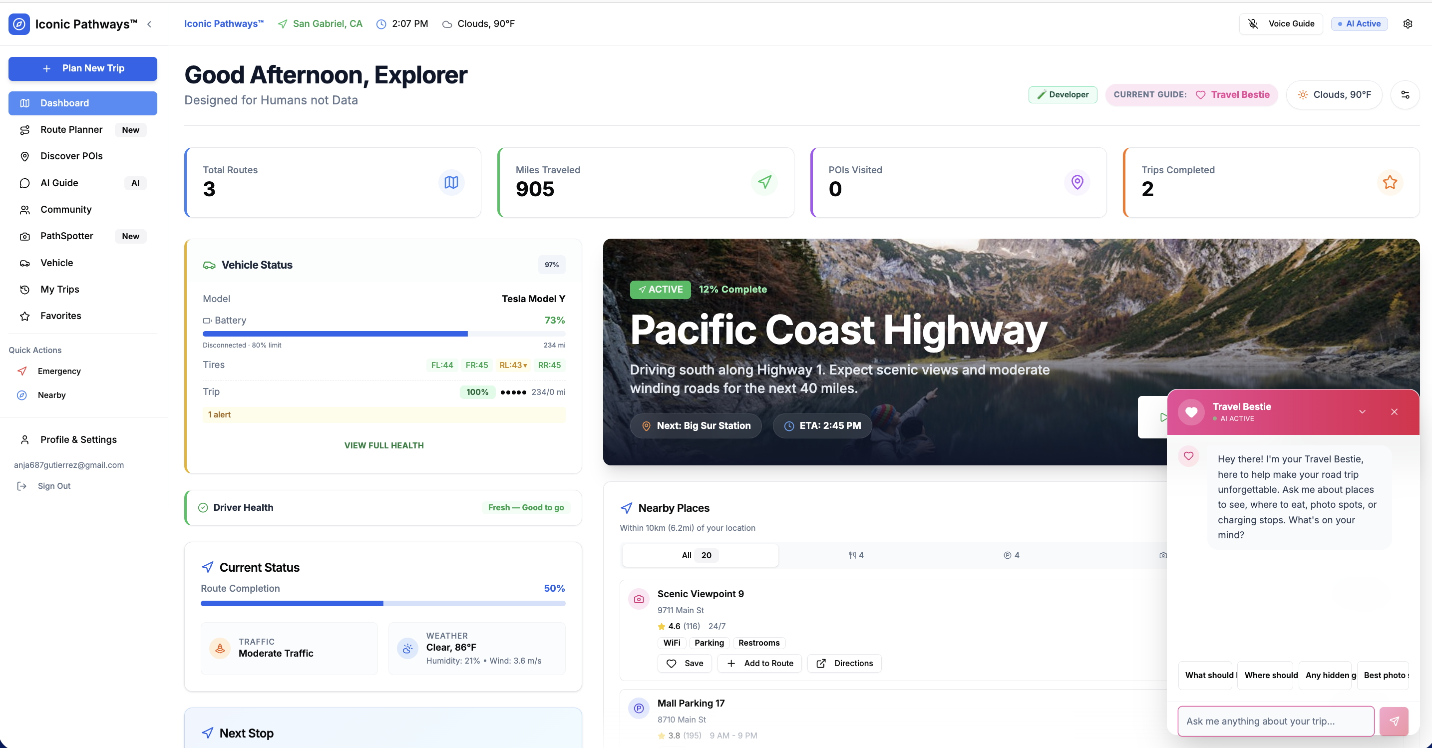Image resolution: width=1432 pixels, height=748 pixels.
Task: Open the settings gear in top bar
Action: [1408, 24]
